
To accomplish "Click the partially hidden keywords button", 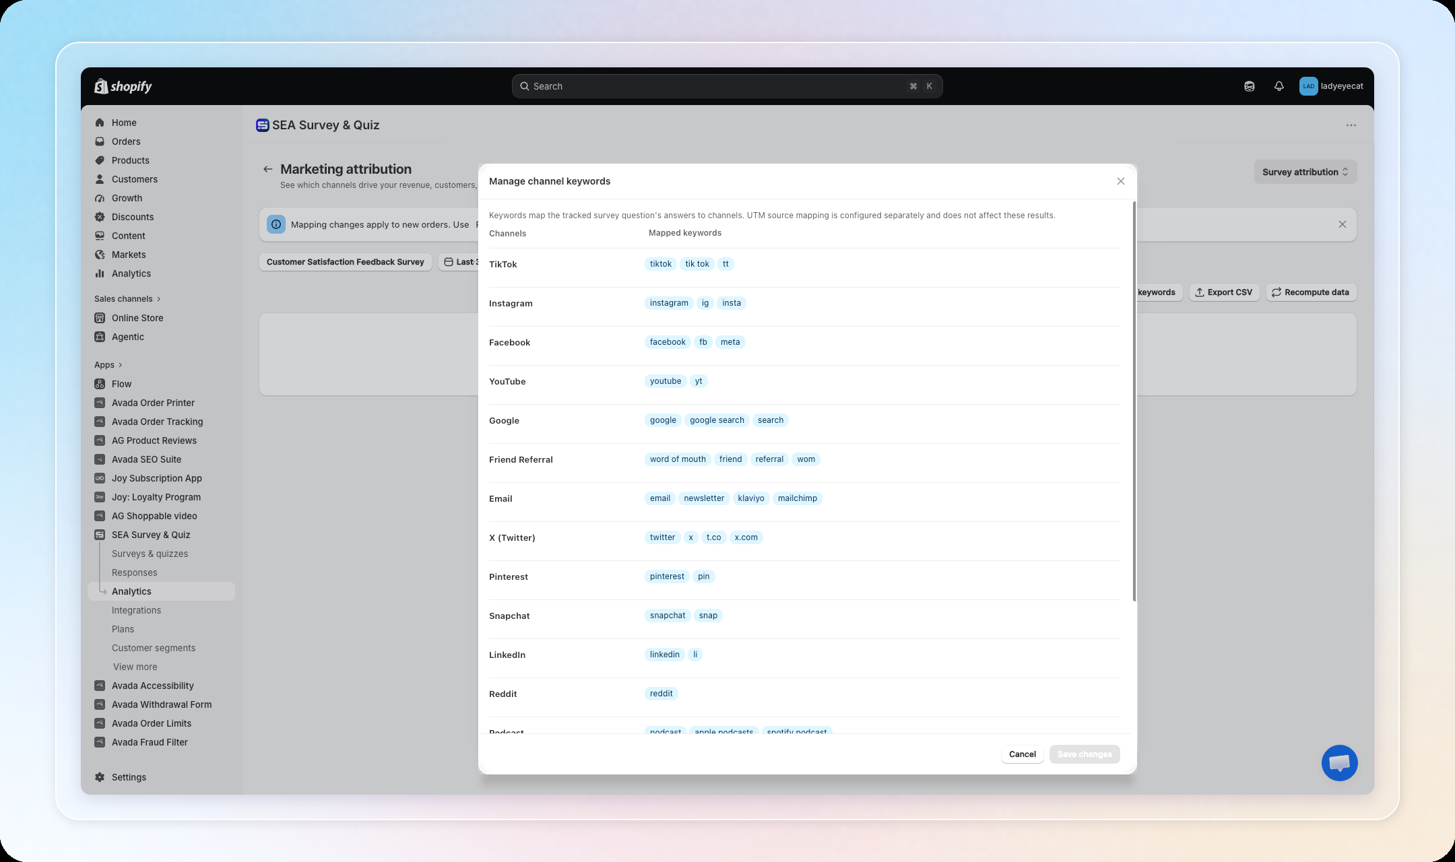I will click(x=1159, y=292).
